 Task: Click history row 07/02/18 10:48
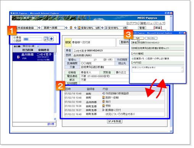click(x=115, y=94)
